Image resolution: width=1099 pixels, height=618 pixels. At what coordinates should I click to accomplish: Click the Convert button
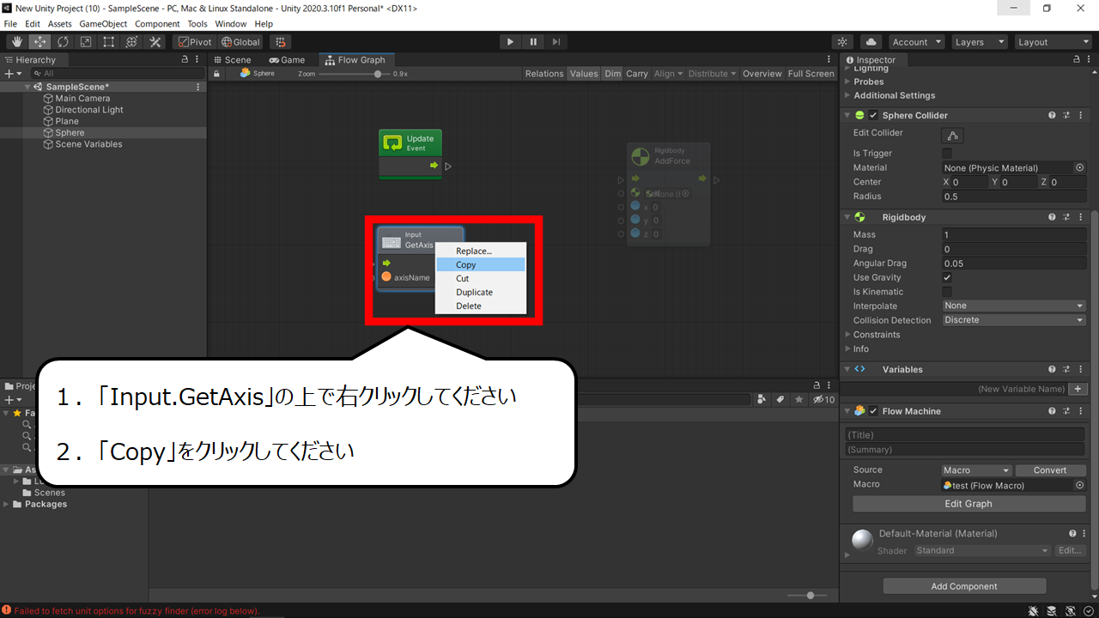(x=1049, y=470)
